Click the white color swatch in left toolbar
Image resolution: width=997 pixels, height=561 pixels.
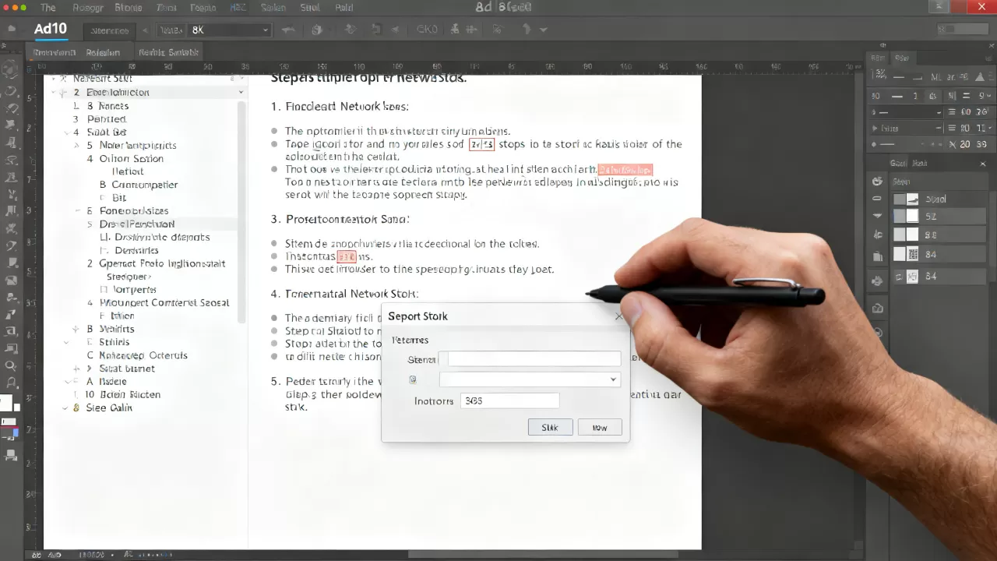pos(6,404)
